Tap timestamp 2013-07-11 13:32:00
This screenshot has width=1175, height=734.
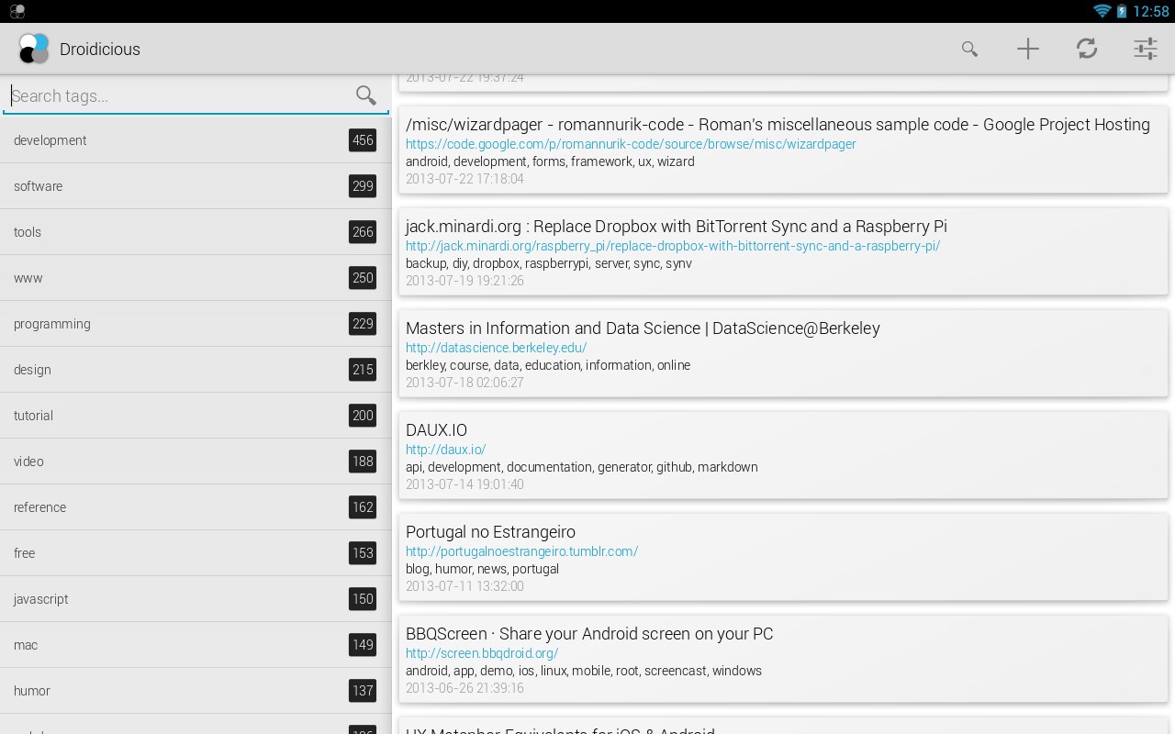click(x=464, y=586)
